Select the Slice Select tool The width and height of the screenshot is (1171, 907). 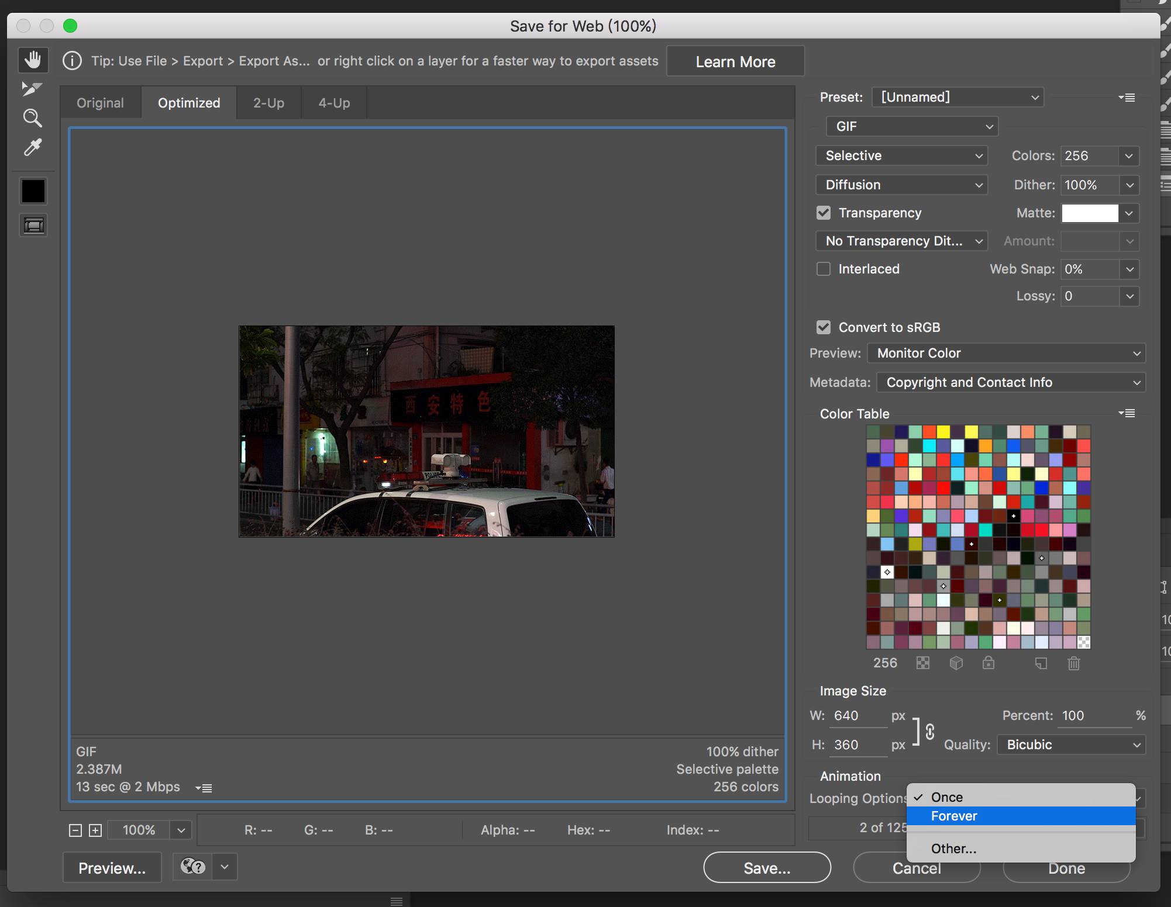click(x=32, y=89)
